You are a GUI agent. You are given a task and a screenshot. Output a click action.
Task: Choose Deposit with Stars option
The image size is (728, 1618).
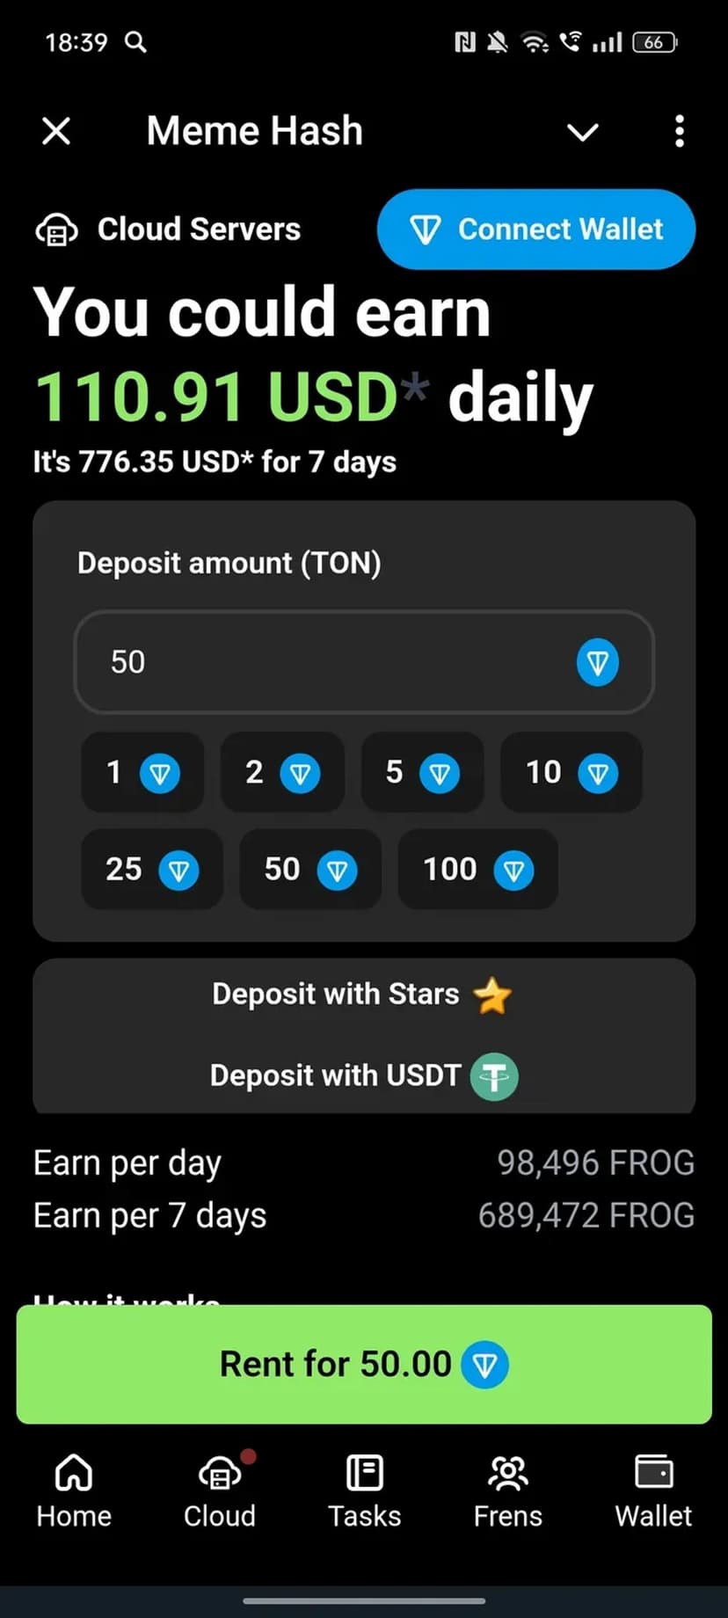click(x=362, y=995)
